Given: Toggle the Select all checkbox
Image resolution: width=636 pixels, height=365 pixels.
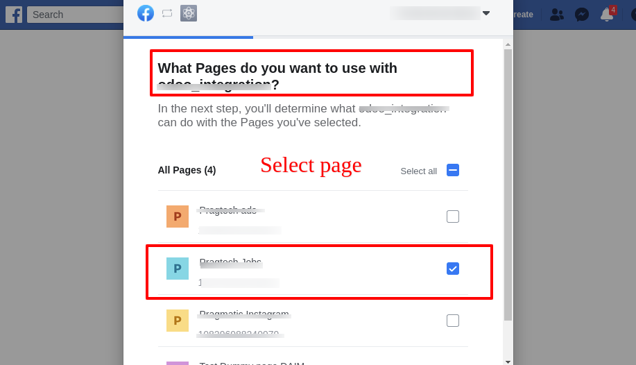Looking at the screenshot, I should click(453, 170).
